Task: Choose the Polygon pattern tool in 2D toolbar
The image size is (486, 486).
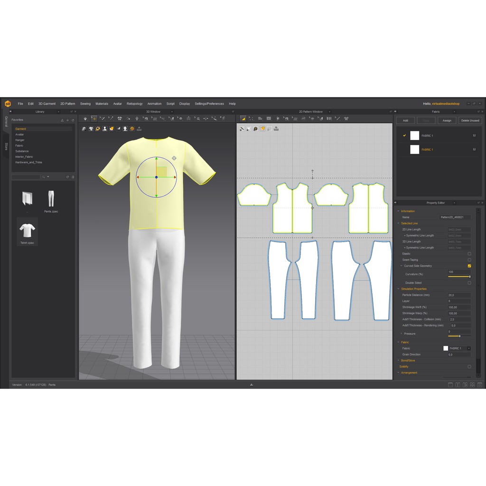Action: click(260, 118)
